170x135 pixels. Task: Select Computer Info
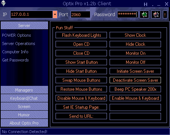click(15, 52)
